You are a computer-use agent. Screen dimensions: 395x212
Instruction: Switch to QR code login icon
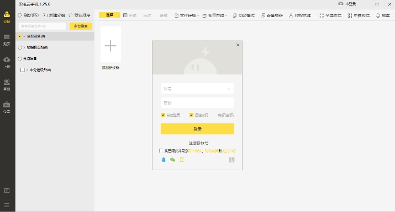pyautogui.click(x=232, y=160)
